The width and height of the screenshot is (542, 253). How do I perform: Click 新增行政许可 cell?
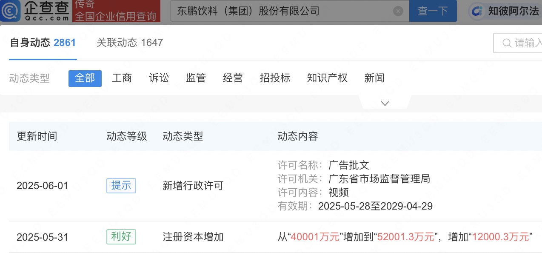pyautogui.click(x=193, y=186)
